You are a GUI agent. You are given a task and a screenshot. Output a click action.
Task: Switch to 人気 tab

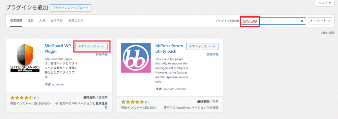42,21
